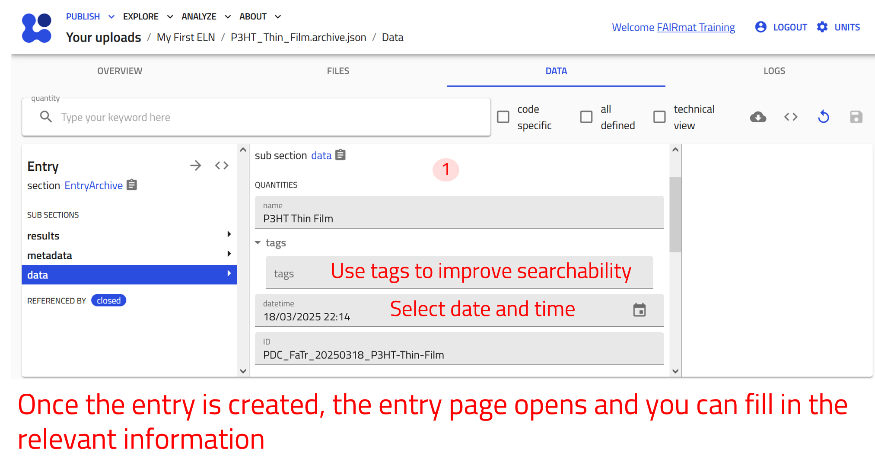Click the Logout button
This screenshot has width=875, height=475.
781,27
